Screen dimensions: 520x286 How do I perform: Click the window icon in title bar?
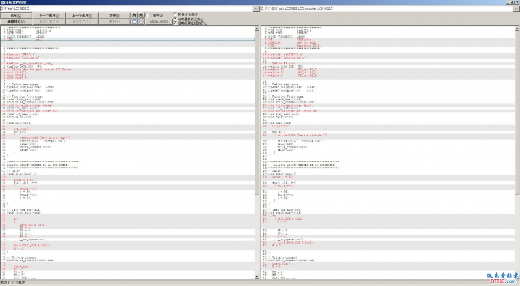coord(3,3)
